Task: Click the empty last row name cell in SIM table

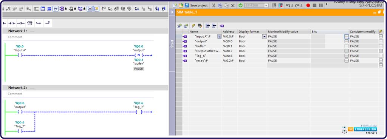Action: point(205,65)
